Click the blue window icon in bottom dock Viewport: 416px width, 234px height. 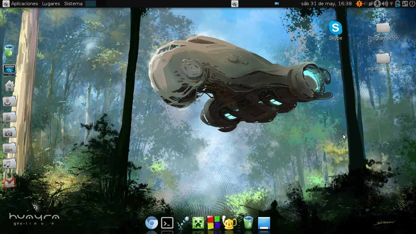[264, 223]
